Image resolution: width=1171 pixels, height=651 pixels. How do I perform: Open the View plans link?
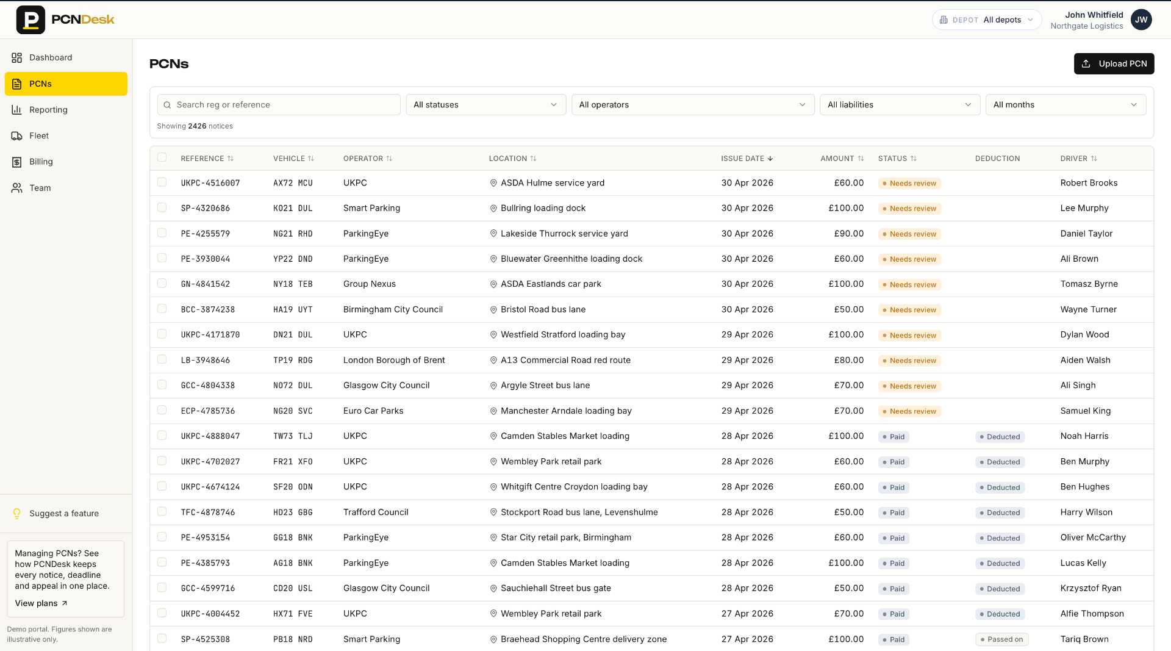click(41, 603)
